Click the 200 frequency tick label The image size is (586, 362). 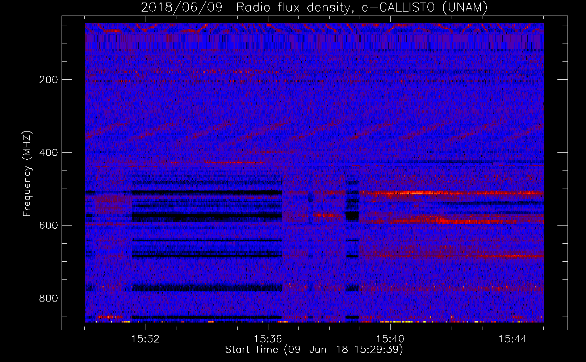coord(49,80)
